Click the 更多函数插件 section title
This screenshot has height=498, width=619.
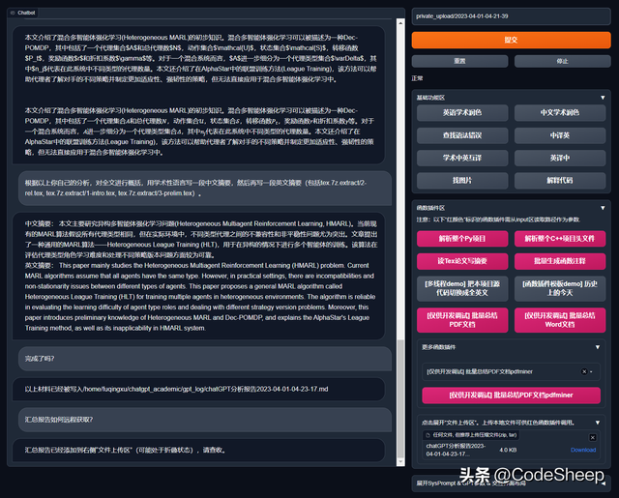click(438, 347)
